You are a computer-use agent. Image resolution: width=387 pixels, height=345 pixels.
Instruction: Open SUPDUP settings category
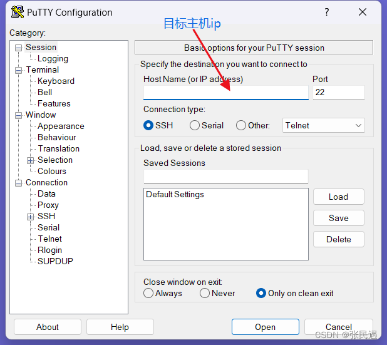coord(55,261)
